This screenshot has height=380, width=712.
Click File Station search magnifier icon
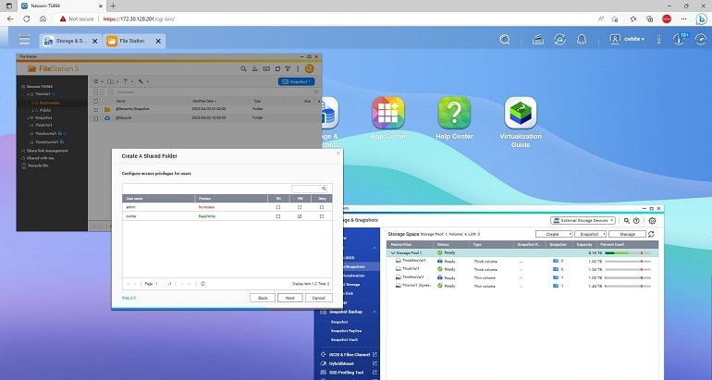click(244, 68)
